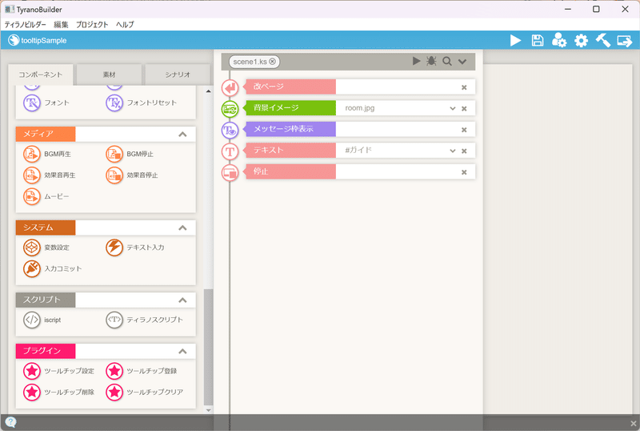Screen dimensions: 640x431
Task: Collapse the メディア section
Action: 182,134
